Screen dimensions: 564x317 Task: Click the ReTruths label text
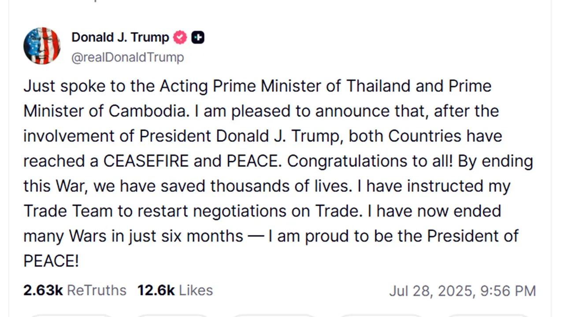point(96,290)
